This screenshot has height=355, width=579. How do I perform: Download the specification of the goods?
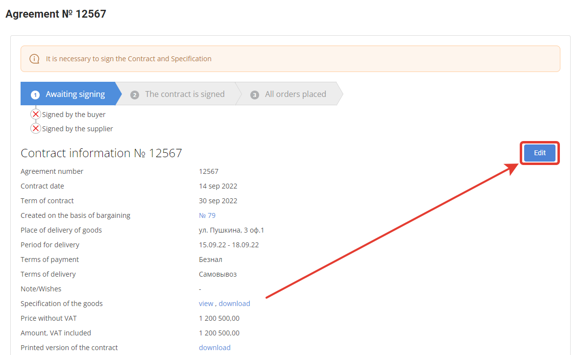click(x=234, y=304)
